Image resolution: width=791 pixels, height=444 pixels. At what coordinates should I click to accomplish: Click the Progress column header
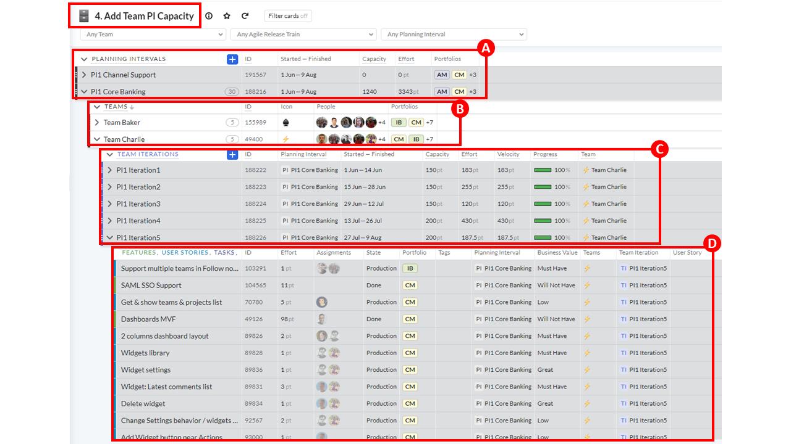click(x=545, y=154)
